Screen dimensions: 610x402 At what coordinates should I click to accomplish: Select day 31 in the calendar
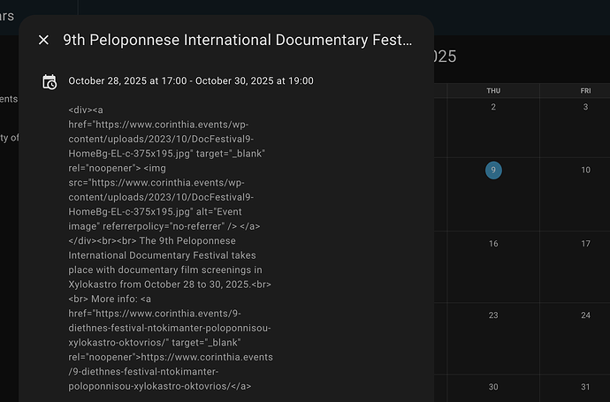(585, 387)
